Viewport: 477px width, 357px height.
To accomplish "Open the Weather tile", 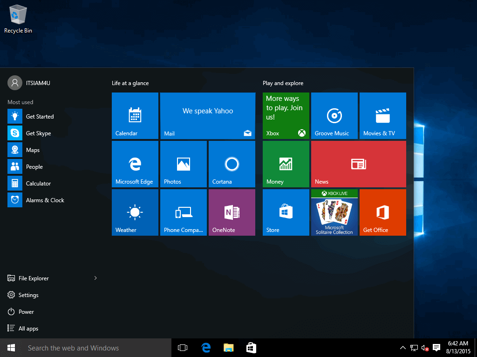I will (x=135, y=212).
